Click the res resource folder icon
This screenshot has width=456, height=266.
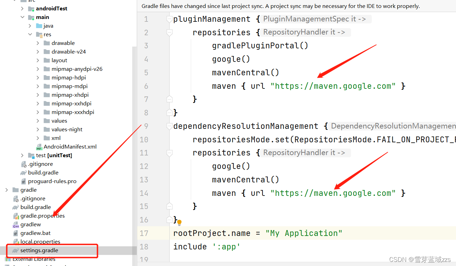39,34
